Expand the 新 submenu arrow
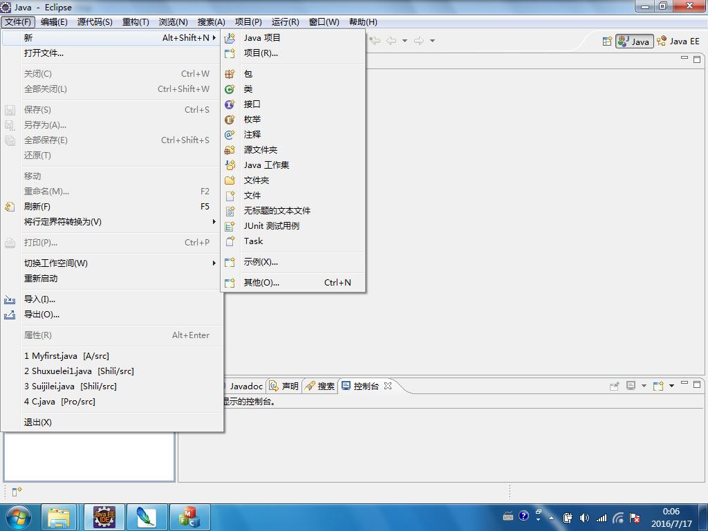The width and height of the screenshot is (708, 531). pos(214,38)
